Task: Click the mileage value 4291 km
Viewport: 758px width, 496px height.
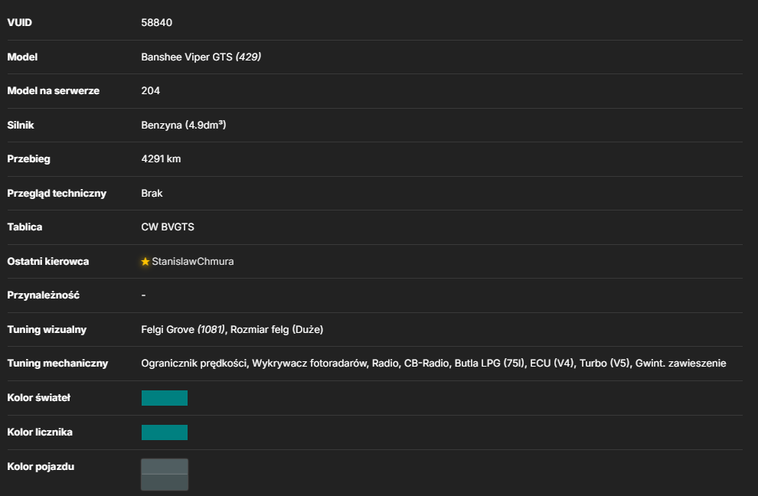Action: (161, 159)
